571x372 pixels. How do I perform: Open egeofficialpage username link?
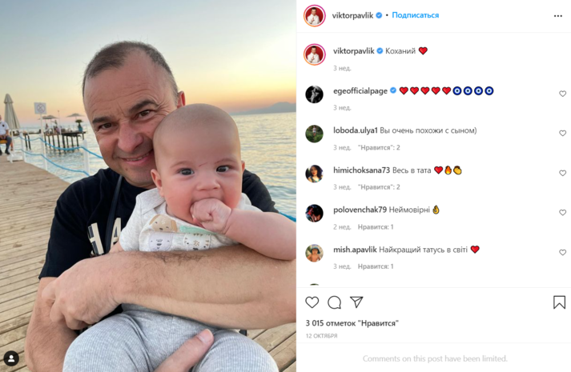pos(360,91)
